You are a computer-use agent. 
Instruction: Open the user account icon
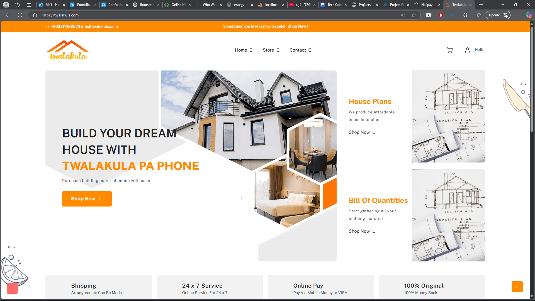point(468,50)
